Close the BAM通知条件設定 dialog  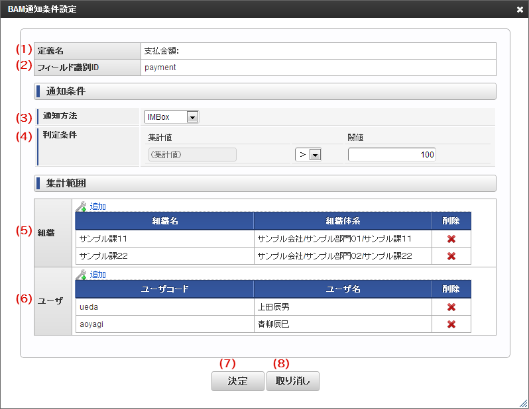520,9
